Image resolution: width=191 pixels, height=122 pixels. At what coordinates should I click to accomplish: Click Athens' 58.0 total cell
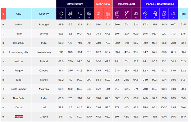183,117
